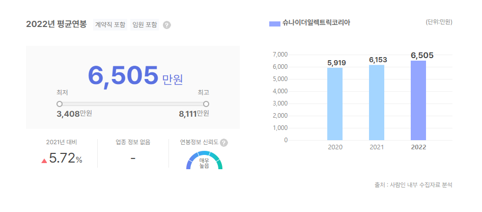
Task: Click the 슈나이더일렉트릭코리아 legend label
Action: (316, 23)
